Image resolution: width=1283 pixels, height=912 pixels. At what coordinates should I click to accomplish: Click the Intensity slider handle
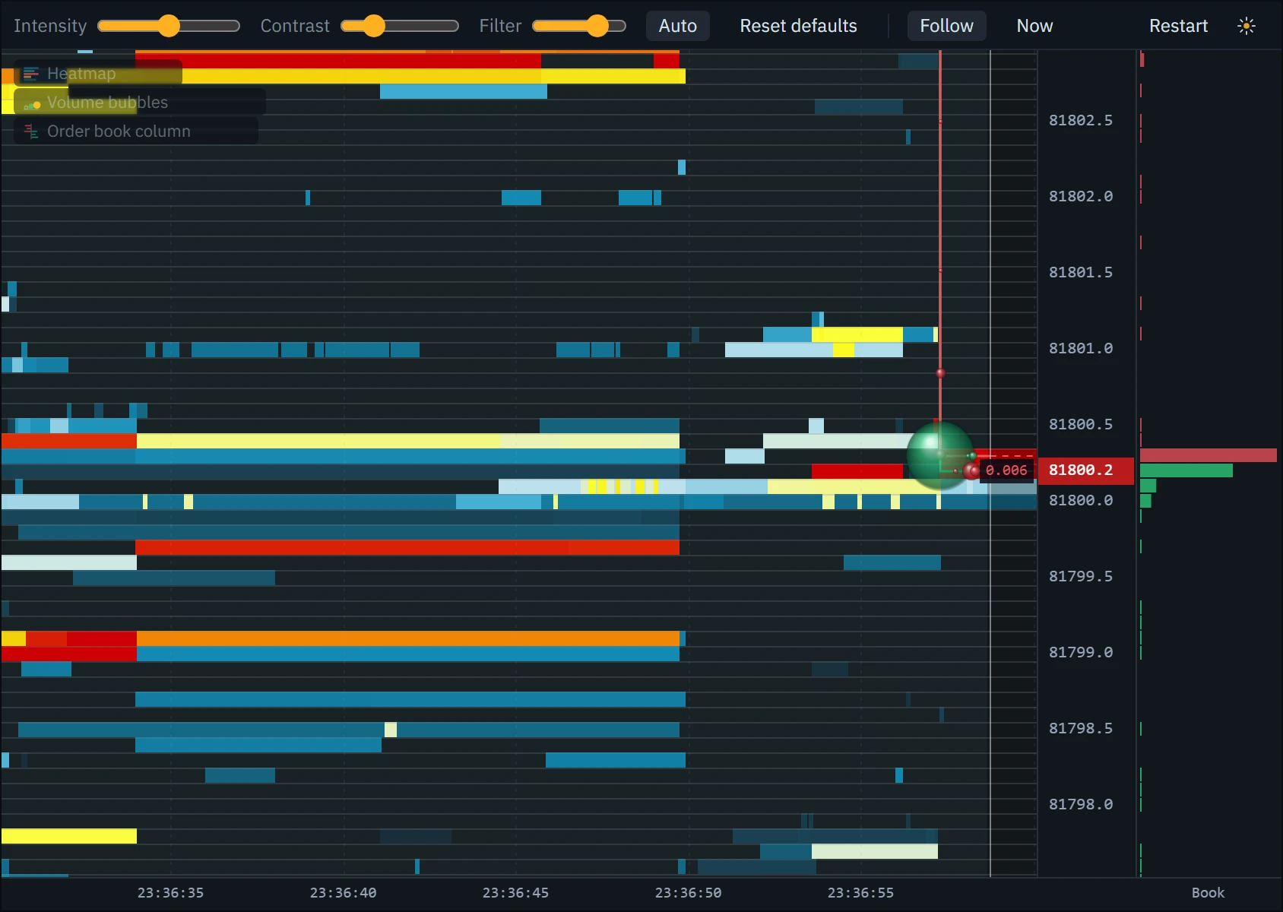(x=169, y=26)
